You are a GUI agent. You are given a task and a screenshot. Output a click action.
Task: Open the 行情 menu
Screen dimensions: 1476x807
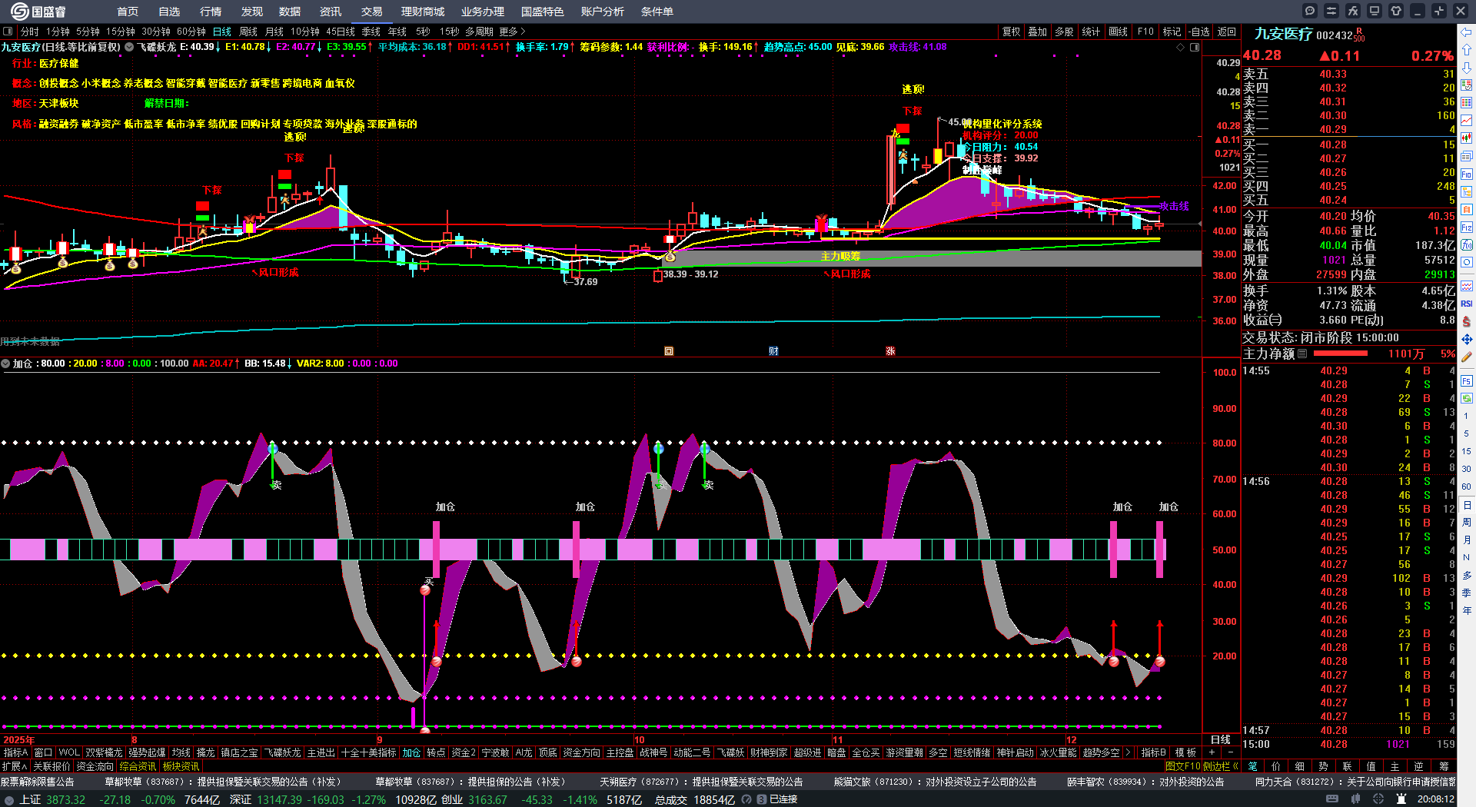[211, 12]
